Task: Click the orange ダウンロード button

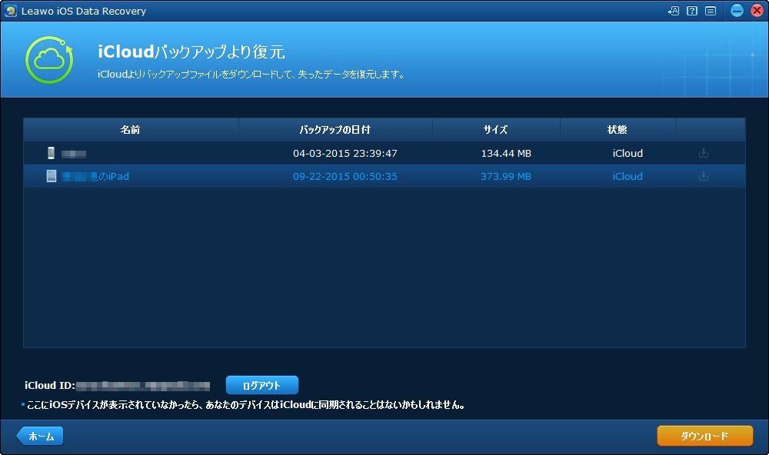Action: point(704,436)
